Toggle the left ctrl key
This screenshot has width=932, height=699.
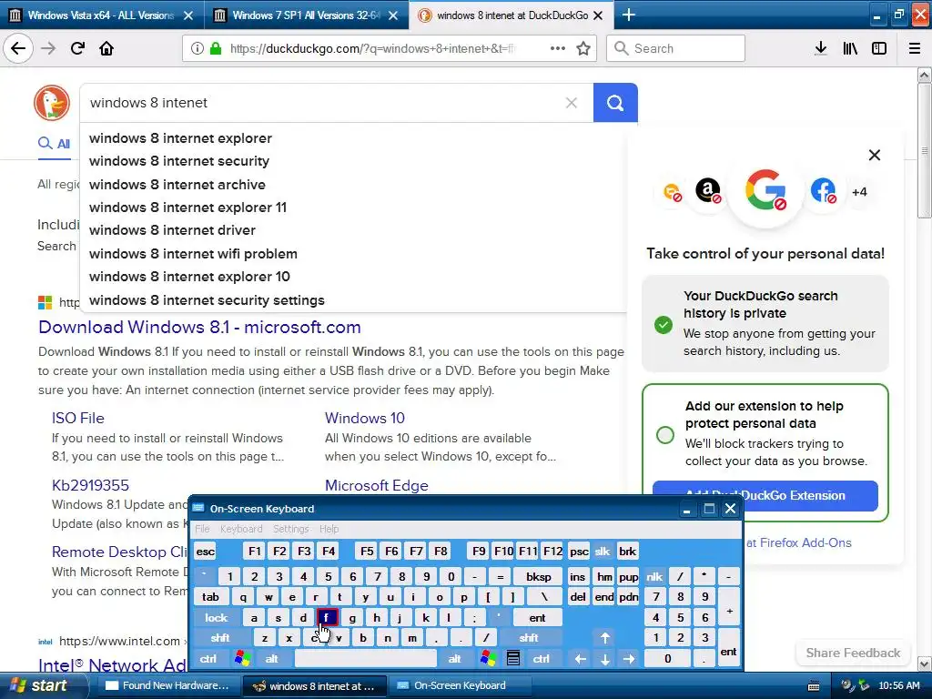click(208, 659)
